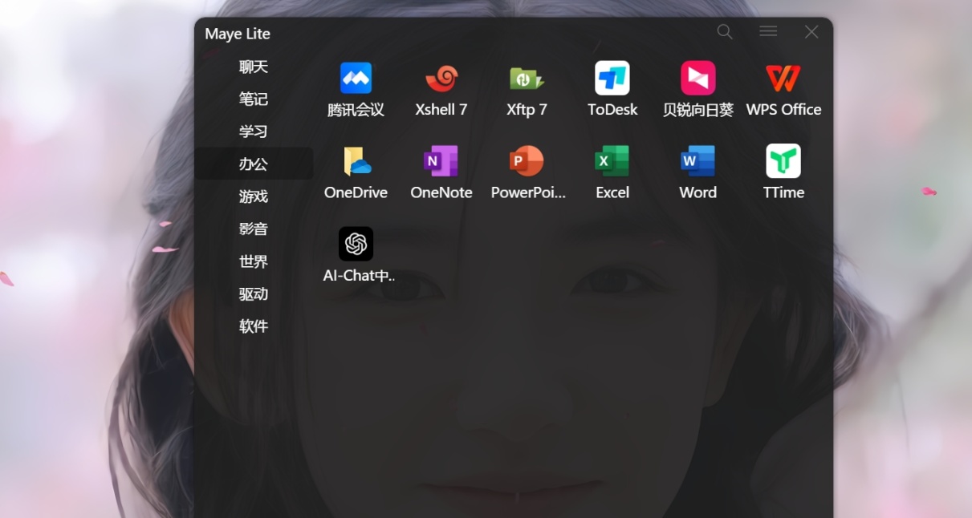Open Word
Viewport: 972px width, 518px height.
tap(697, 161)
